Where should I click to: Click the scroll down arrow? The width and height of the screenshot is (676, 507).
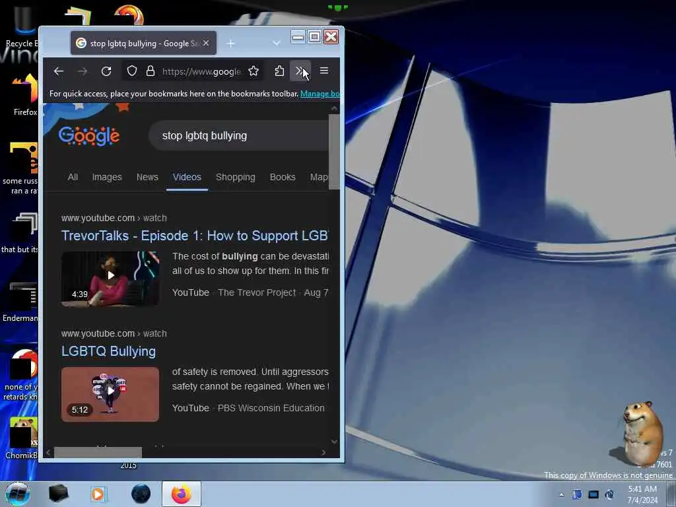click(334, 442)
